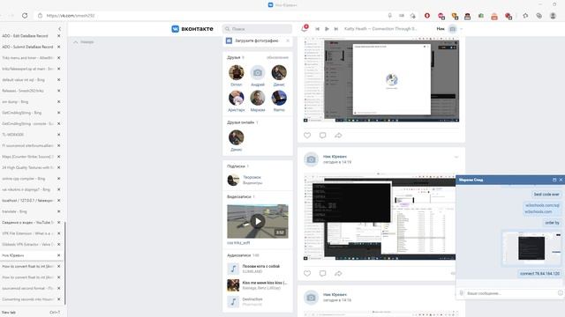Open friend Андрей's placeholder avatar
This screenshot has height=317, width=565.
pos(258,72)
